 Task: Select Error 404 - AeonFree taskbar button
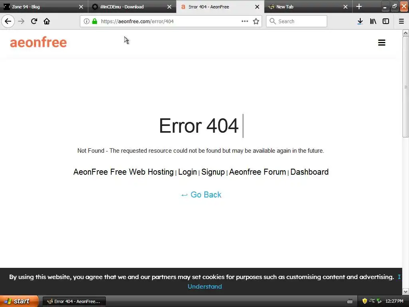coord(74,301)
